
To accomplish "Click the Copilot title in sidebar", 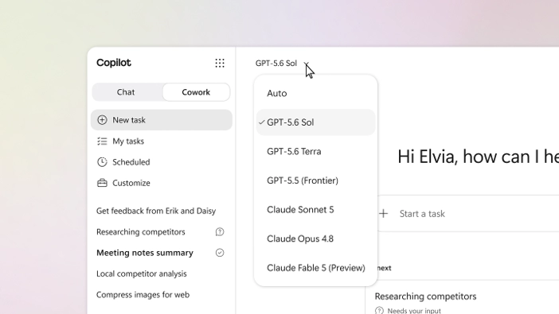I will (x=114, y=63).
